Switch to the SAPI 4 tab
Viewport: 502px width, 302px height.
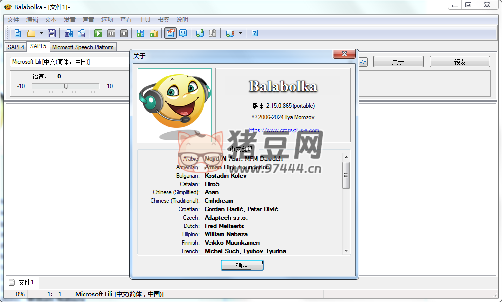click(16, 47)
